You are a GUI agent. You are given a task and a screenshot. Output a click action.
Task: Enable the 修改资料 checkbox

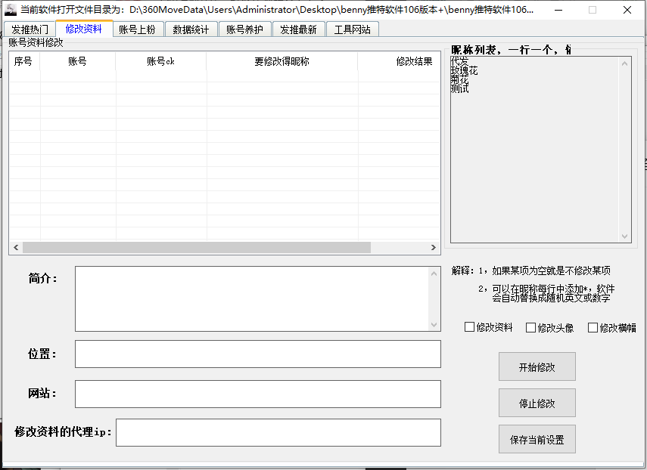[469, 327]
